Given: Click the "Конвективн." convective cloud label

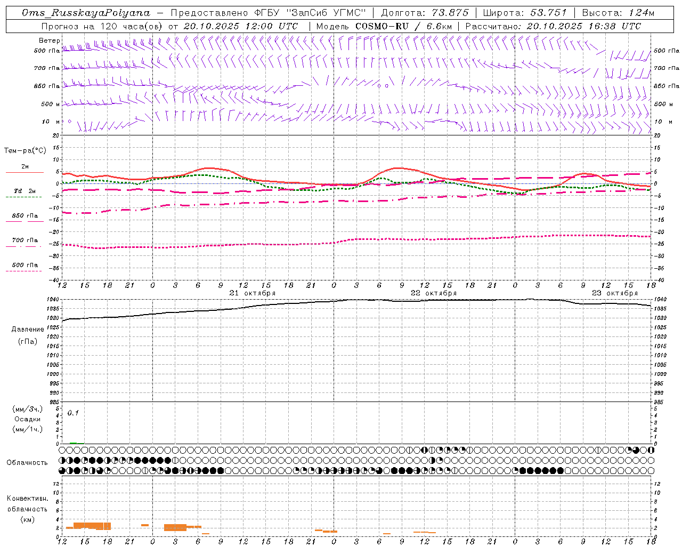Looking at the screenshot, I should (x=27, y=499).
